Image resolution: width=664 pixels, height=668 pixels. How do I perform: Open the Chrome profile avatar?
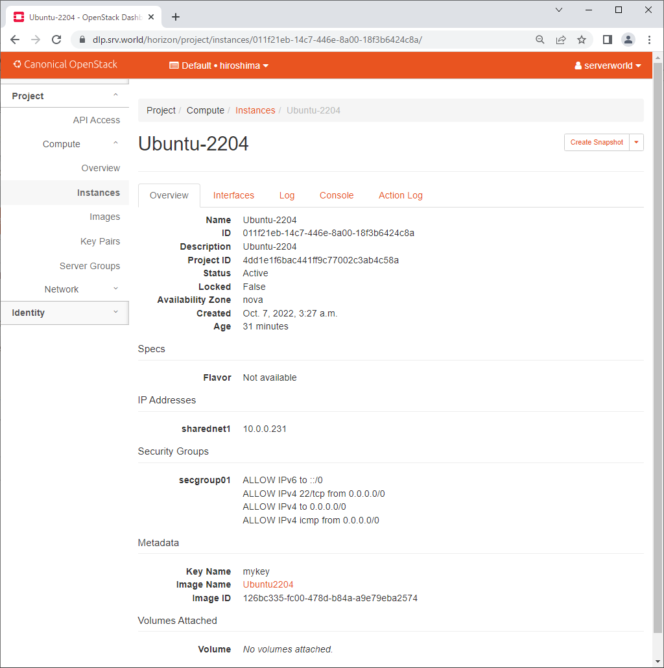coord(628,40)
